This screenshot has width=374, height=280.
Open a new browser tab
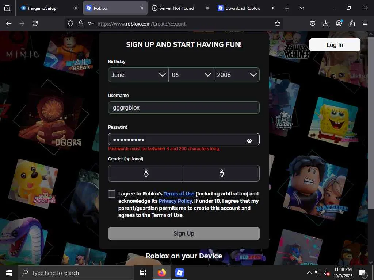[x=287, y=8]
